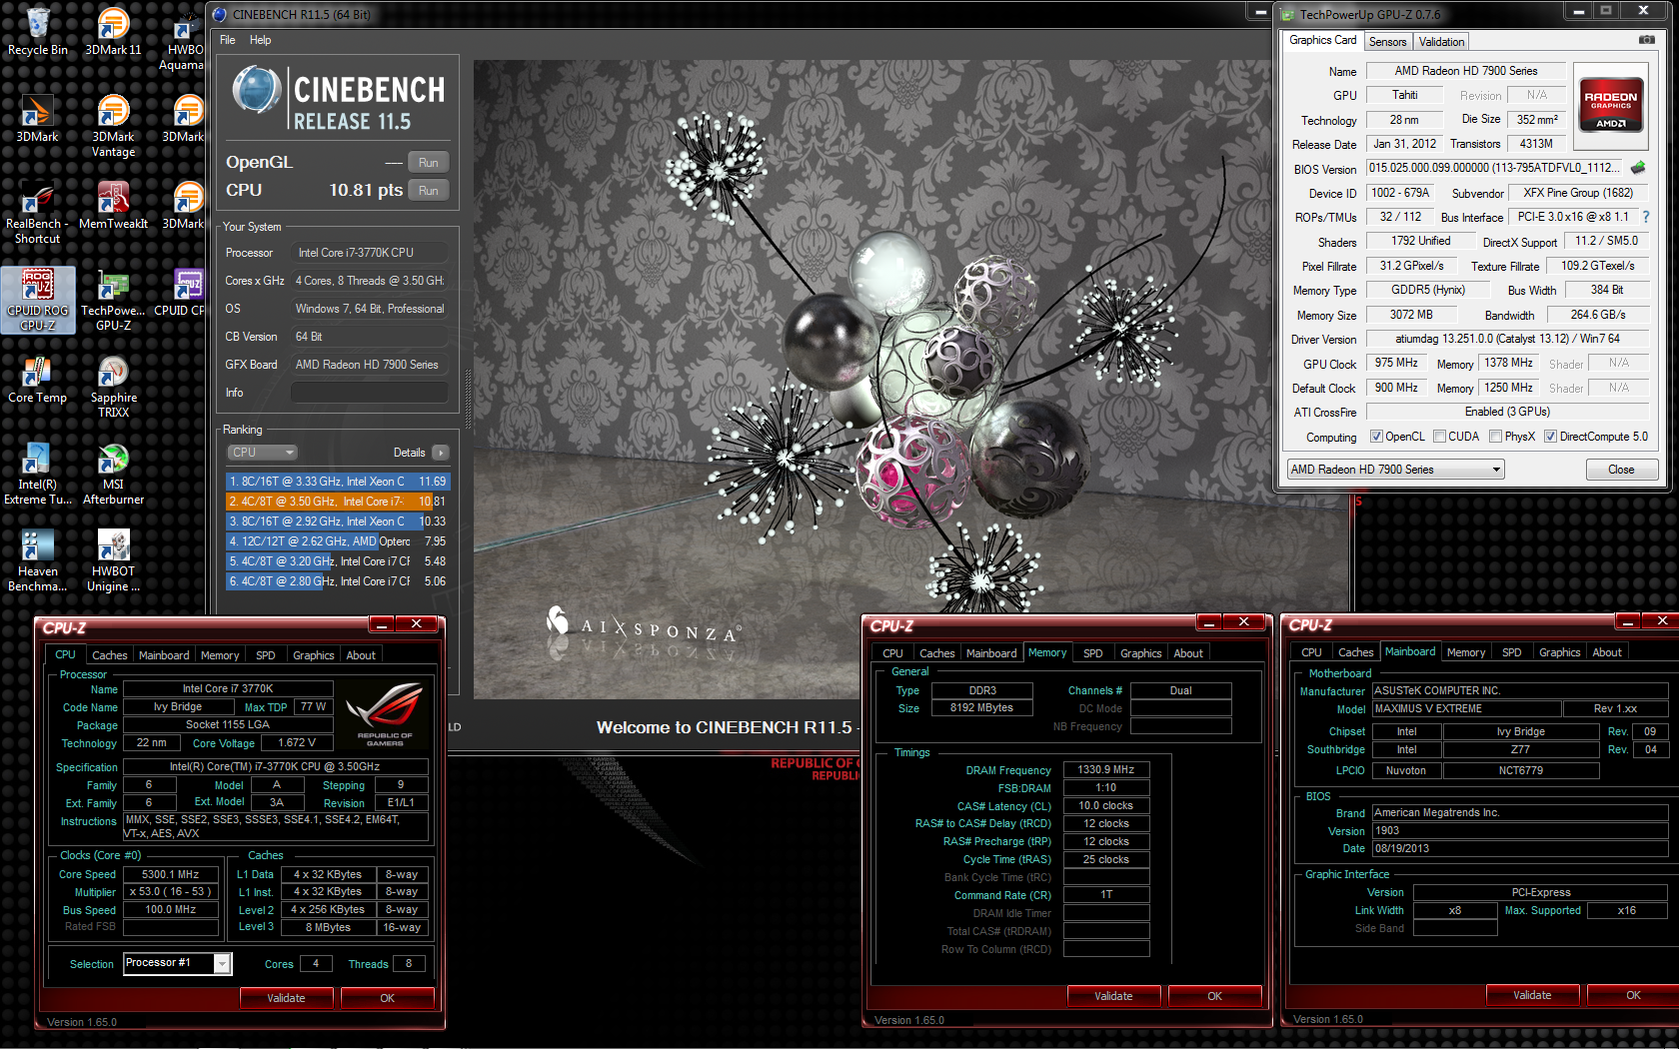Click OK in the CPU-Z Memory window
The width and height of the screenshot is (1679, 1049).
[1214, 996]
